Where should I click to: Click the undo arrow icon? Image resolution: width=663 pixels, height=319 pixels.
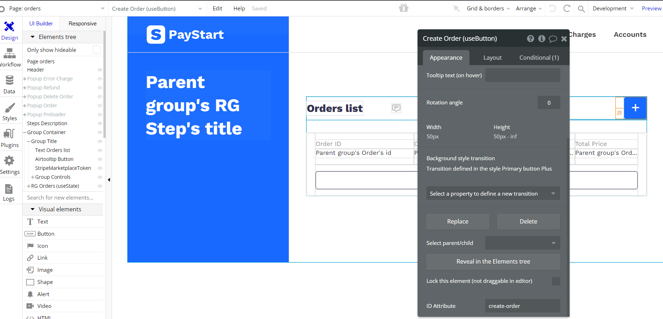pos(553,8)
